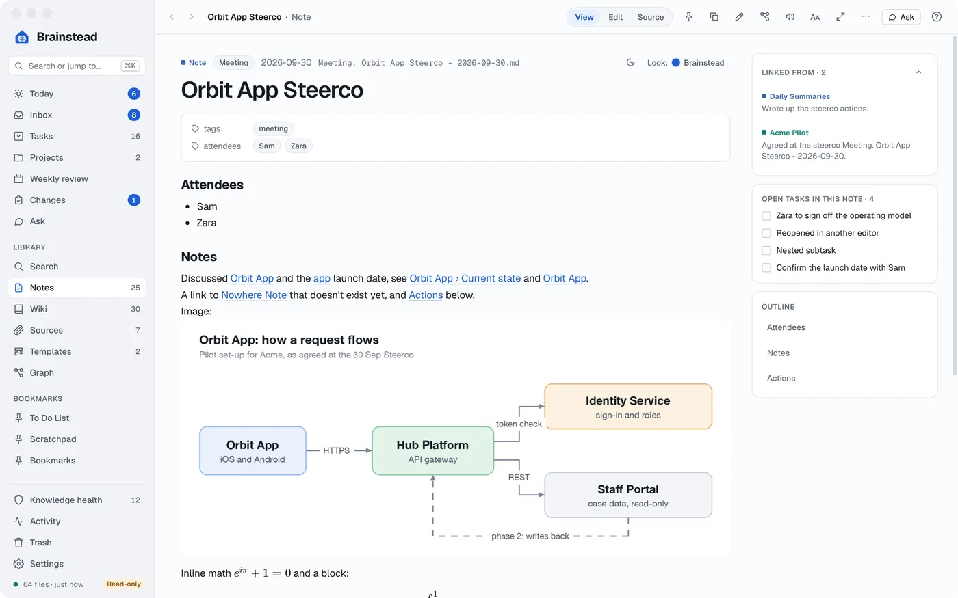
Task: Toggle dark mode with the moon icon
Action: pyautogui.click(x=631, y=62)
